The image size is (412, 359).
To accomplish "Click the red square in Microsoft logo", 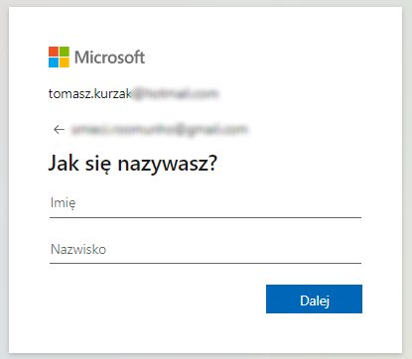I will click(x=54, y=52).
